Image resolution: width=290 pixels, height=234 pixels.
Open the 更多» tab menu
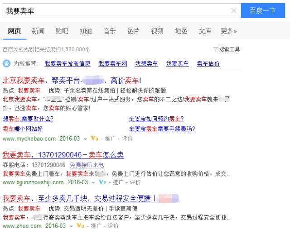click(x=229, y=31)
